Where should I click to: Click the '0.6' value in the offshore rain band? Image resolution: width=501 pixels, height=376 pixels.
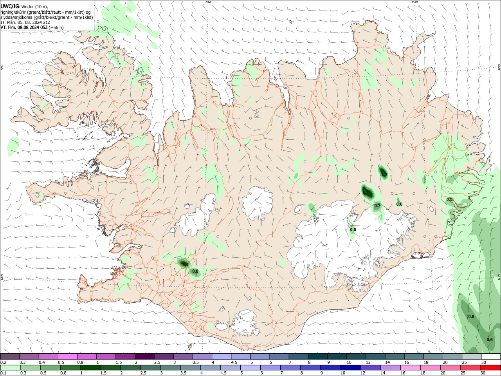pyautogui.click(x=490, y=340)
